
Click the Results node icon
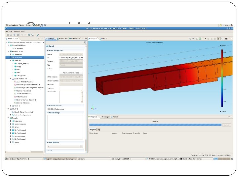point(11,118)
